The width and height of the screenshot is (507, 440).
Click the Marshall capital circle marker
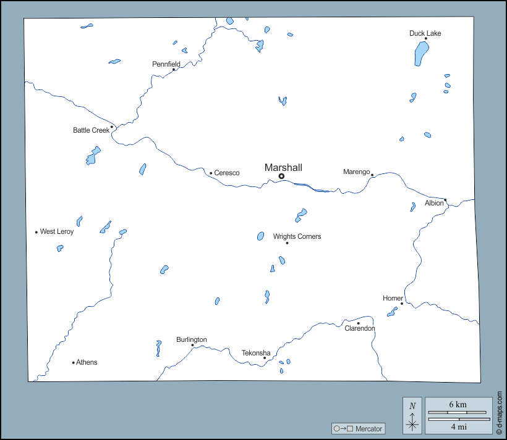[x=281, y=176]
